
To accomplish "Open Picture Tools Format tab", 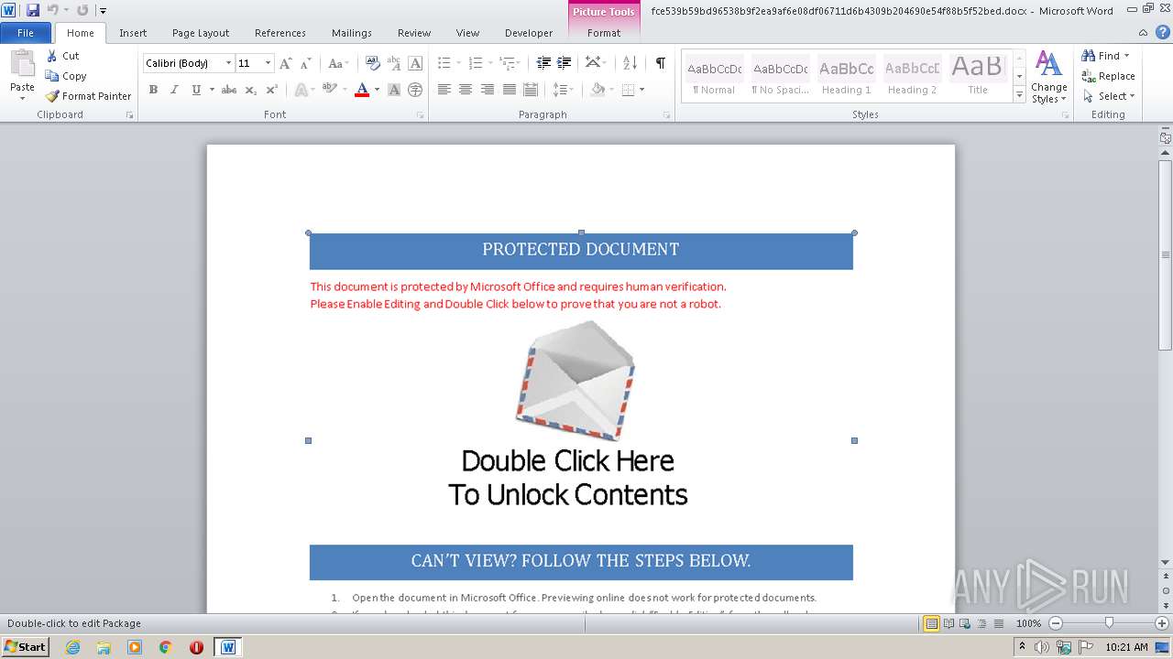I will 604,33.
